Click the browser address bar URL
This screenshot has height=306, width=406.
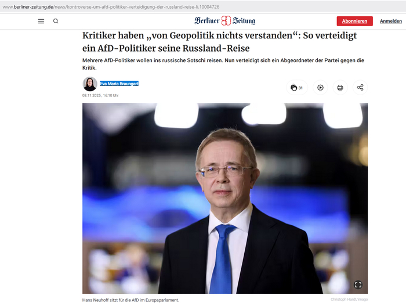click(111, 7)
